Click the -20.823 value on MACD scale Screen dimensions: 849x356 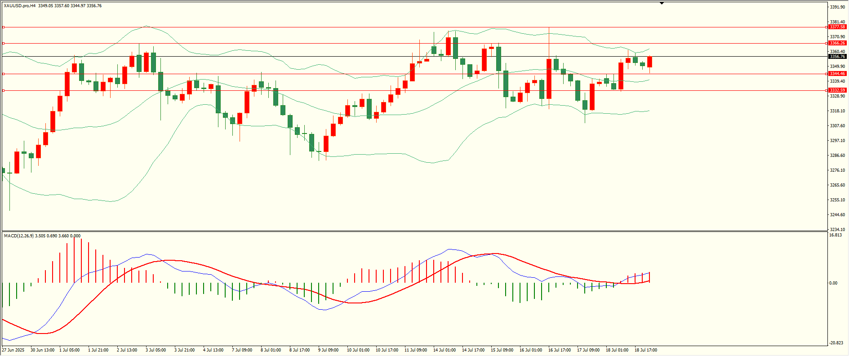pos(836,343)
